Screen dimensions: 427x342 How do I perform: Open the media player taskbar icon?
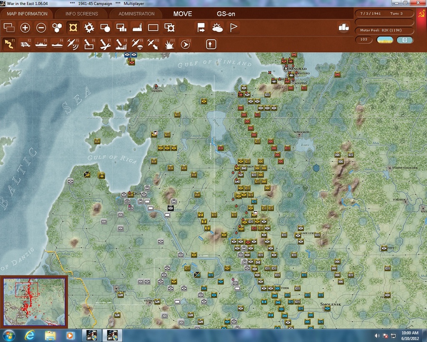click(x=70, y=335)
